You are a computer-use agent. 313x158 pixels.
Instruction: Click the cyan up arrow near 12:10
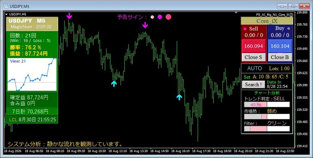pyautogui.click(x=114, y=84)
